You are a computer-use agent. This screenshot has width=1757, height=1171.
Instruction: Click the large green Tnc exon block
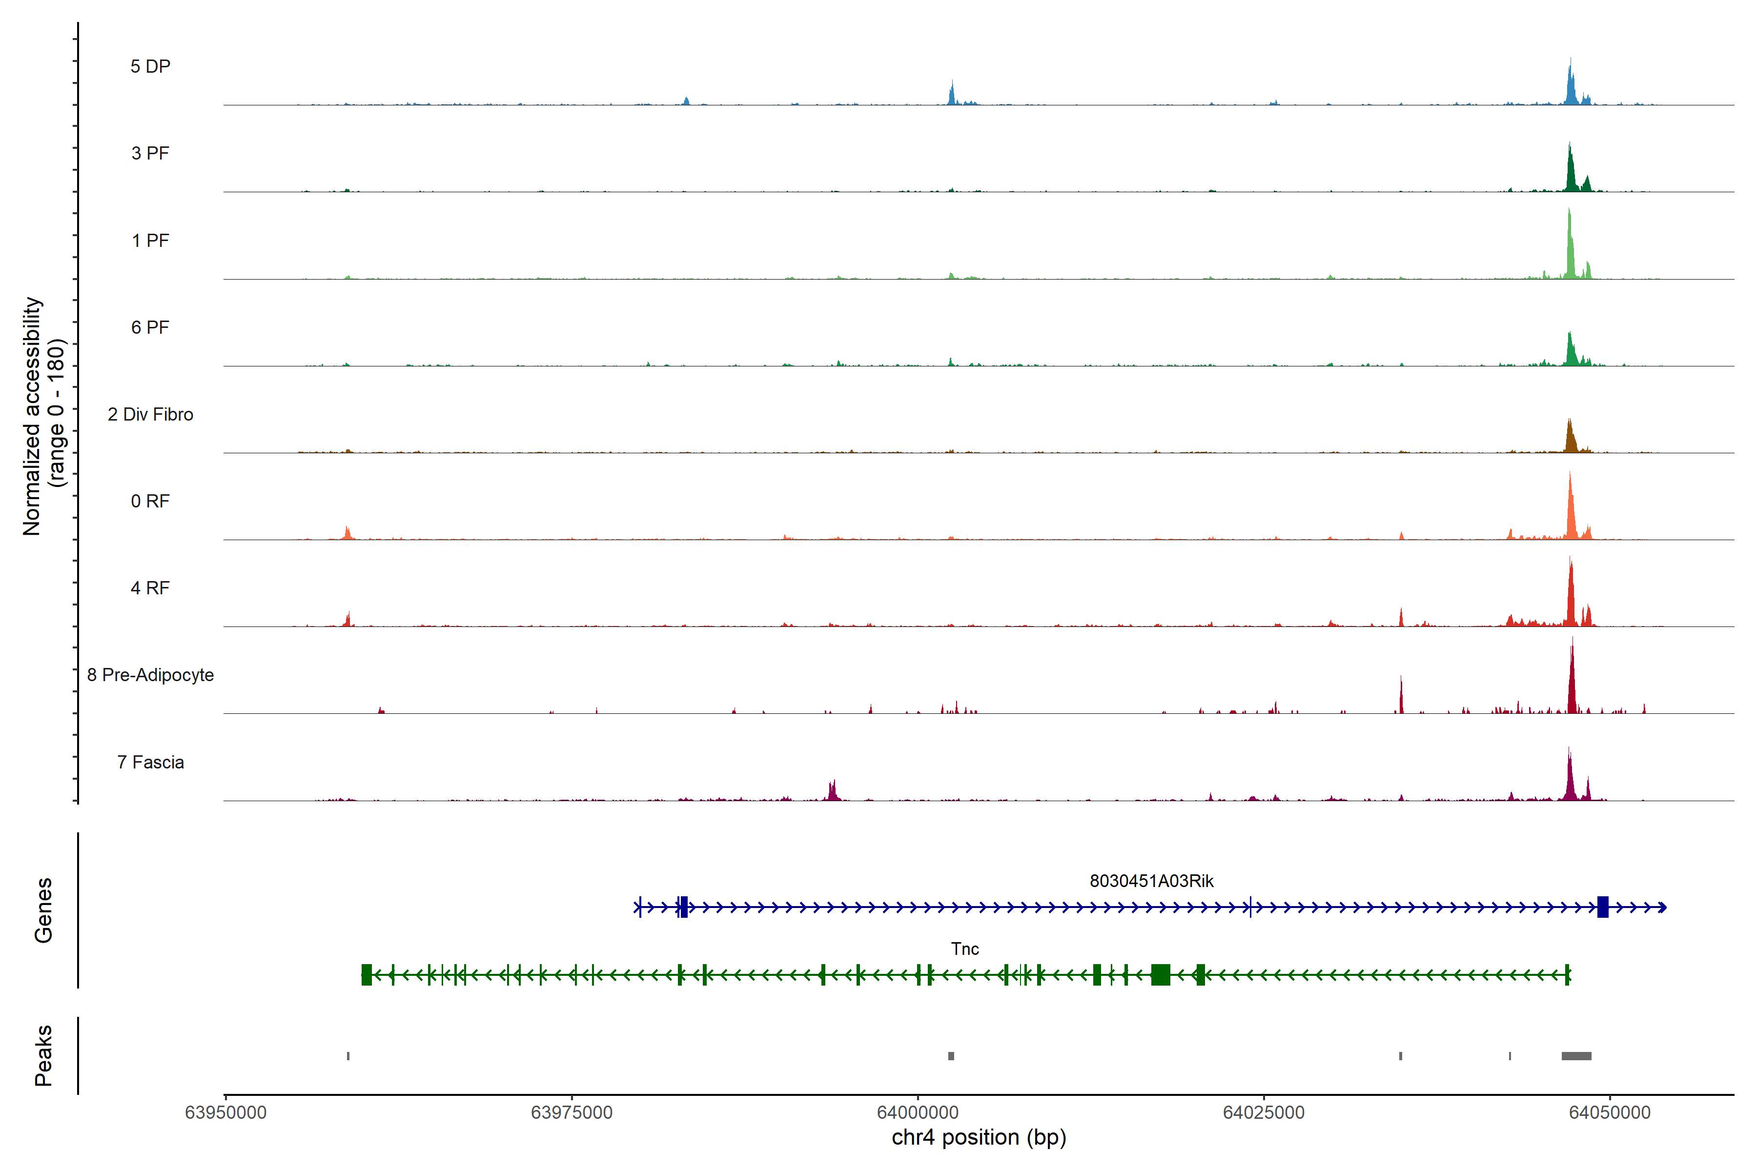pyautogui.click(x=1160, y=974)
